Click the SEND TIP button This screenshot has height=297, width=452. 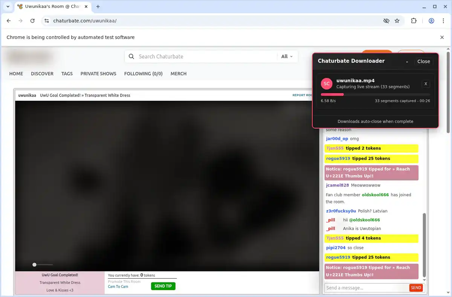[x=163, y=286]
